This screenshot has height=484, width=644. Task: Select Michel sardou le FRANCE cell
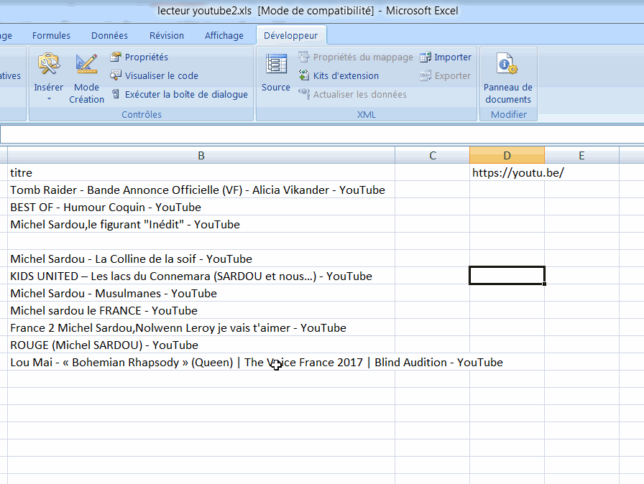pos(201,310)
